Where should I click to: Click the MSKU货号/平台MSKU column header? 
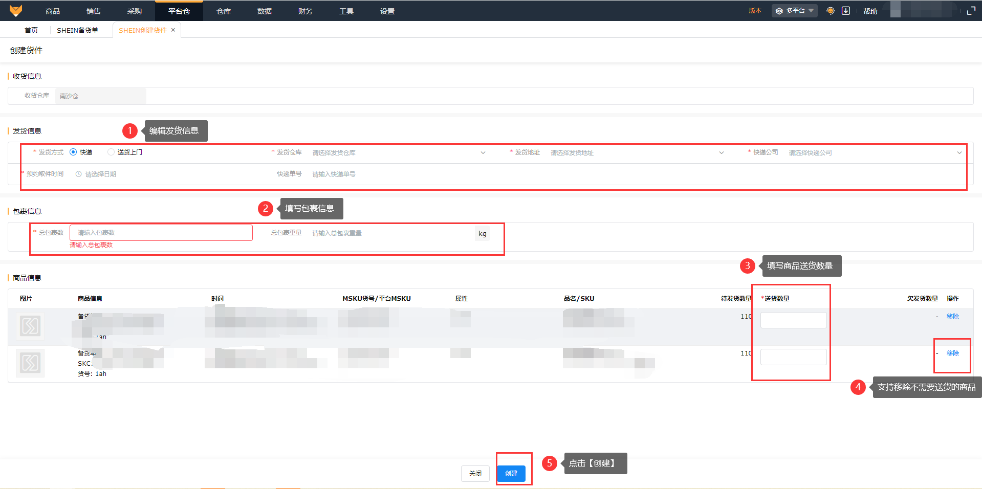pos(377,299)
